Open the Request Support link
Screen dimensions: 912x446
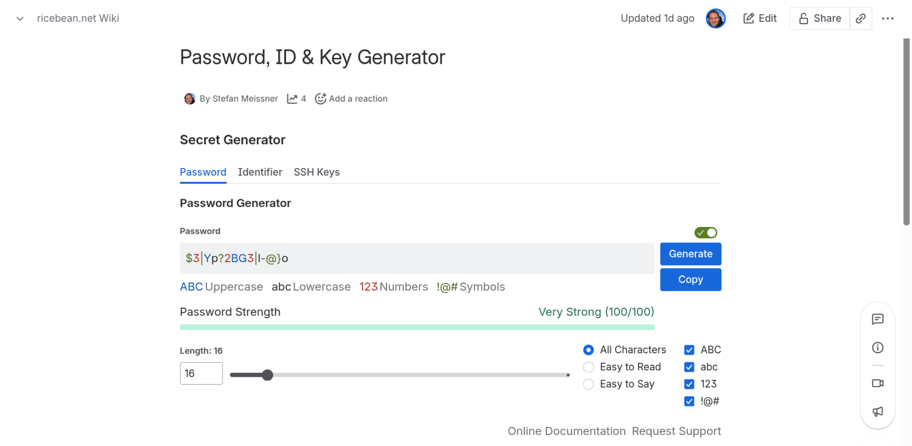(677, 431)
